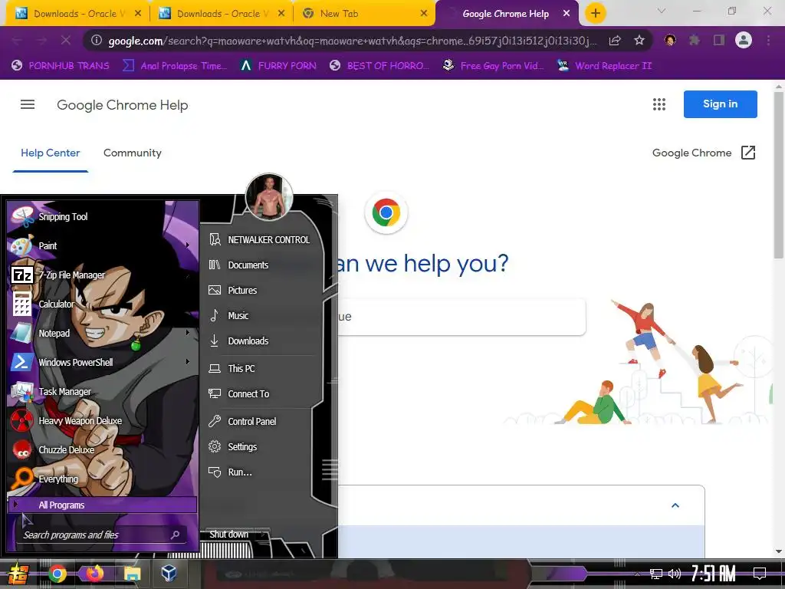Select the Help Center tab
The width and height of the screenshot is (785, 589).
coord(50,153)
